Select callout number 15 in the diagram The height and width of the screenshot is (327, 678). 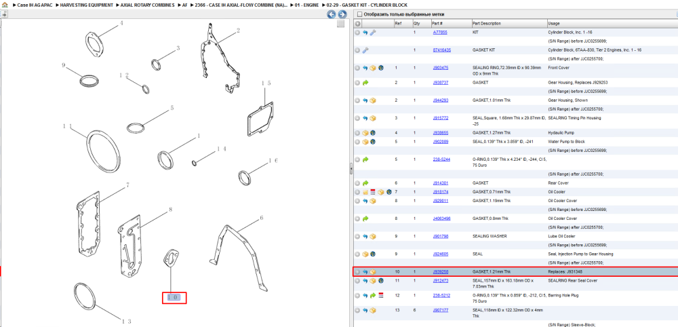(266, 83)
